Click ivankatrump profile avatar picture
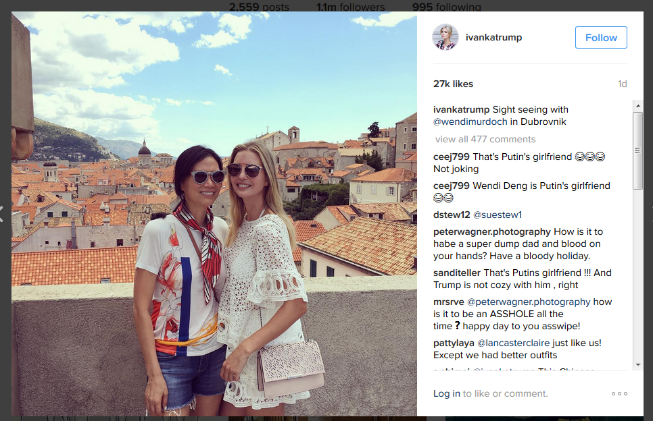This screenshot has width=653, height=421. (445, 37)
